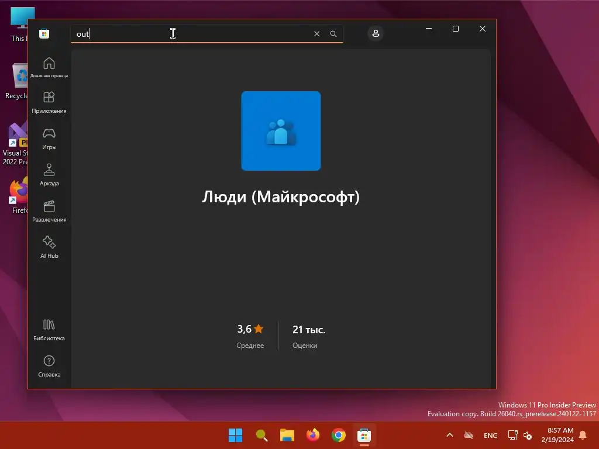The width and height of the screenshot is (599, 449).
Task: Select the Recycle Bin desktop icon
Action: point(16,81)
